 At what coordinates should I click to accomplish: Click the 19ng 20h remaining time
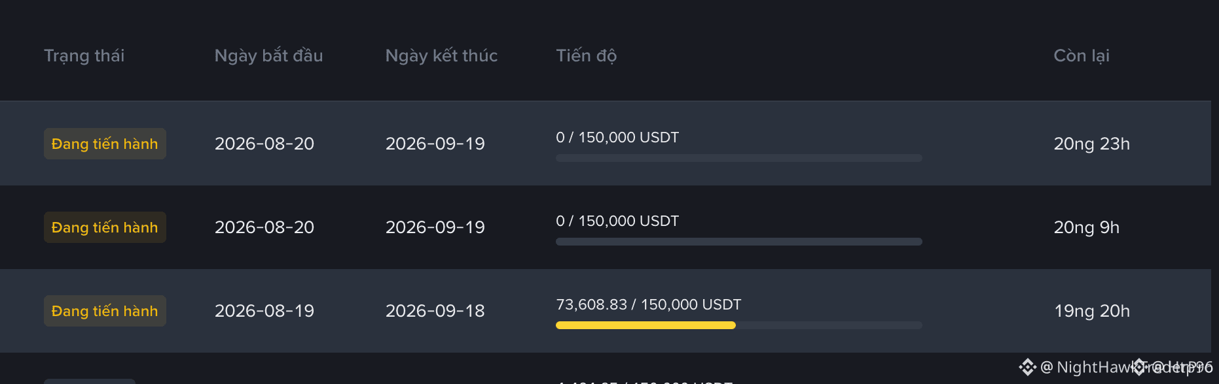(x=1091, y=311)
